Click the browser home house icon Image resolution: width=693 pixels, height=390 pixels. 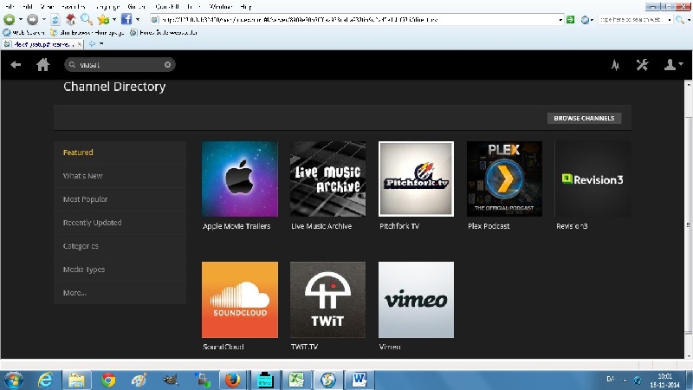(70, 19)
